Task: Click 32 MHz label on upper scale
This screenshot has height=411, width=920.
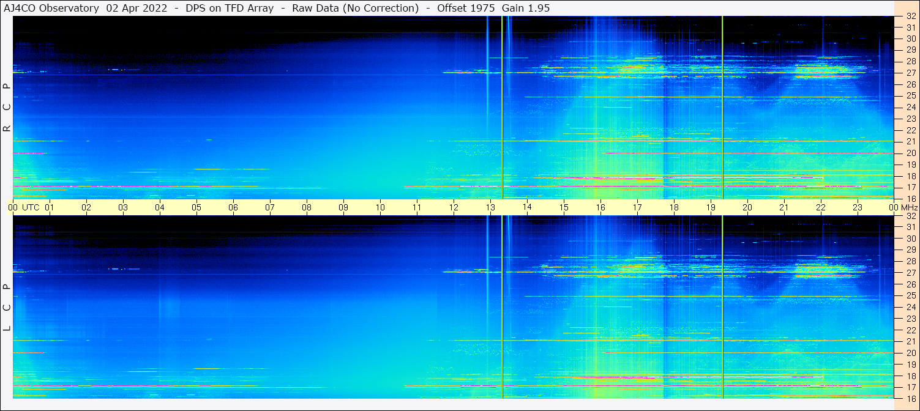Action: click(x=910, y=17)
